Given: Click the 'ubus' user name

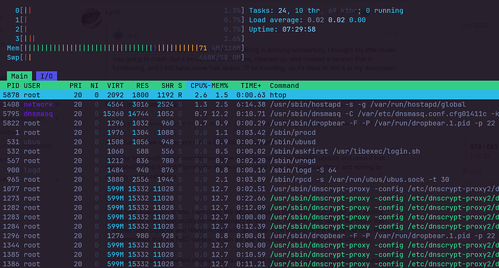Looking at the screenshot, I should [x=32, y=142].
